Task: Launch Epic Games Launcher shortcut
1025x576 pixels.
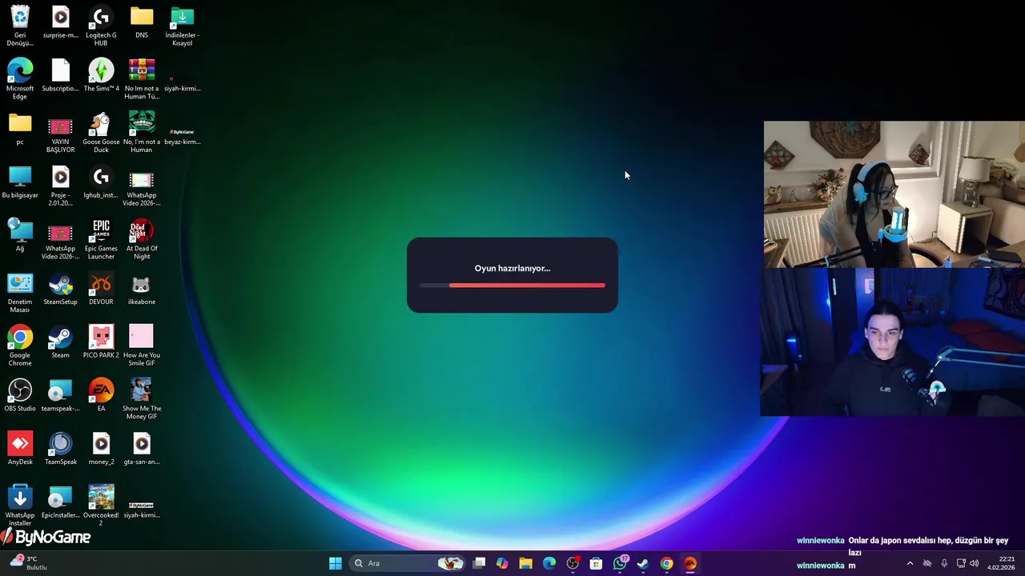Action: [x=101, y=239]
